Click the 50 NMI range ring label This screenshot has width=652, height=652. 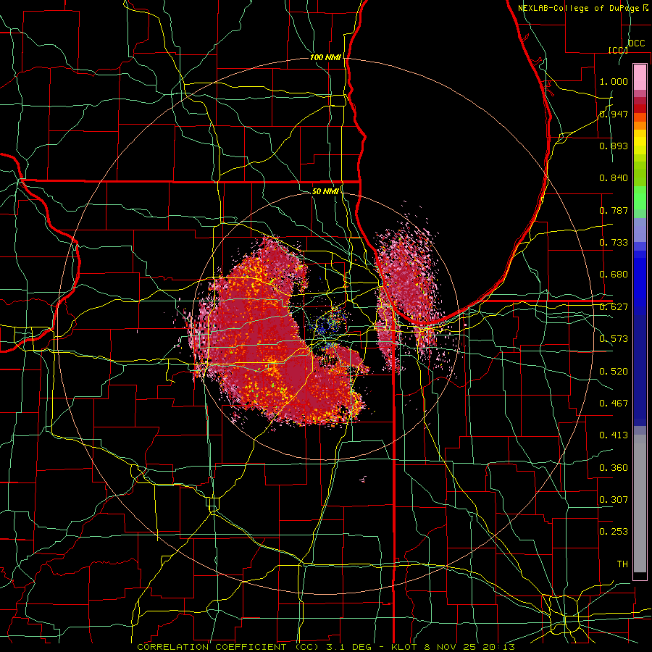click(325, 191)
